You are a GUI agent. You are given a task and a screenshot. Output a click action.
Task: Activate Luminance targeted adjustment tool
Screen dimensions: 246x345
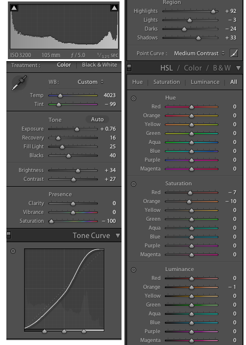tap(133, 270)
